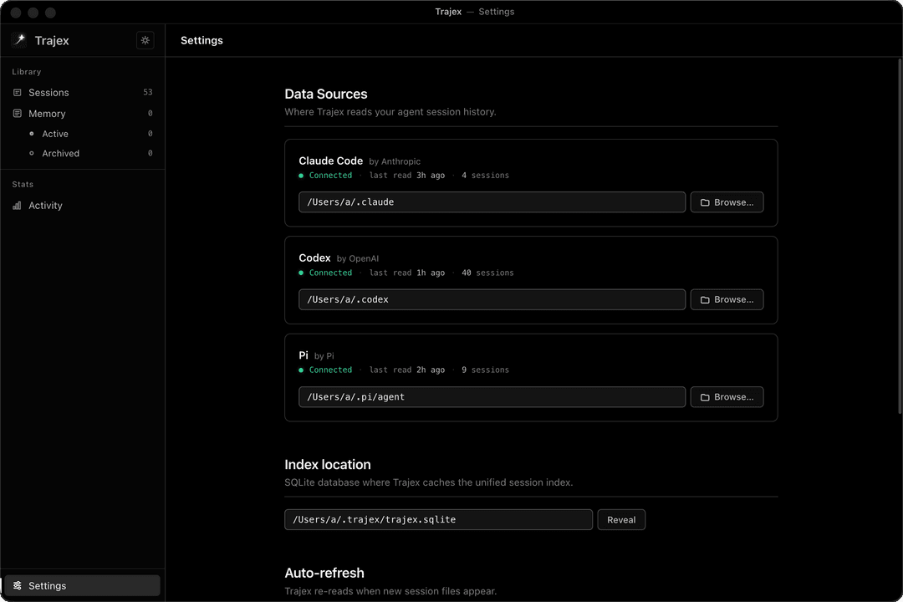Click the Codex source title
Viewport: 903px width, 602px height.
coord(314,258)
